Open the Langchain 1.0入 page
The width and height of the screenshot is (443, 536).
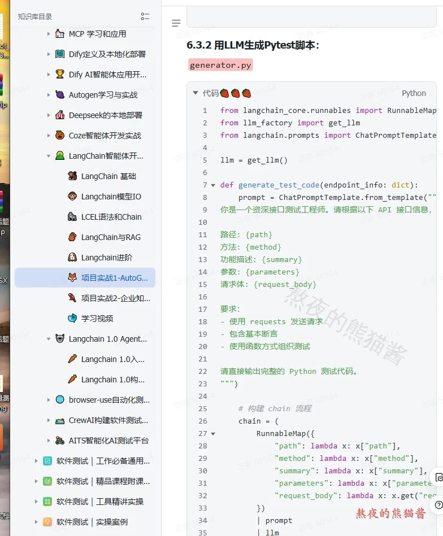[x=113, y=359]
